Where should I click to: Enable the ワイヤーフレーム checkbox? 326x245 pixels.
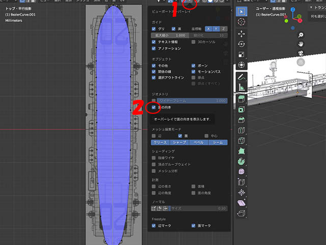point(154,101)
